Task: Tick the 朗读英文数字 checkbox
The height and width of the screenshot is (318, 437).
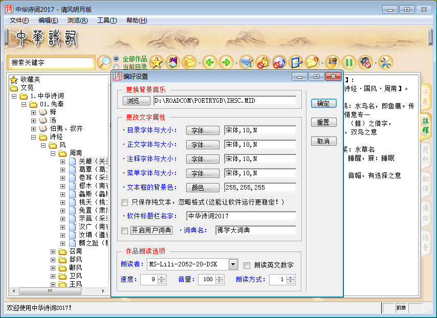Action: tap(247, 265)
